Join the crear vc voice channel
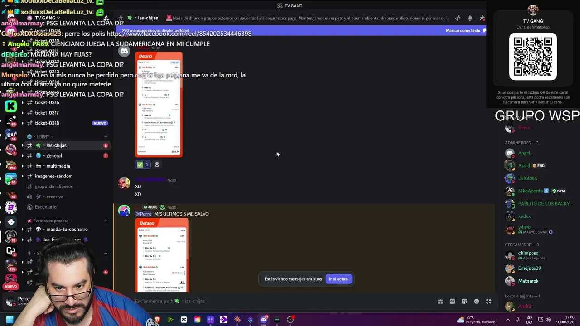Screen dimensions: 580x326 tap(67, 197)
